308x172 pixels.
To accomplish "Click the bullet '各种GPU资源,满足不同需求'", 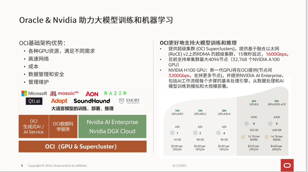I will [x=62, y=51].
